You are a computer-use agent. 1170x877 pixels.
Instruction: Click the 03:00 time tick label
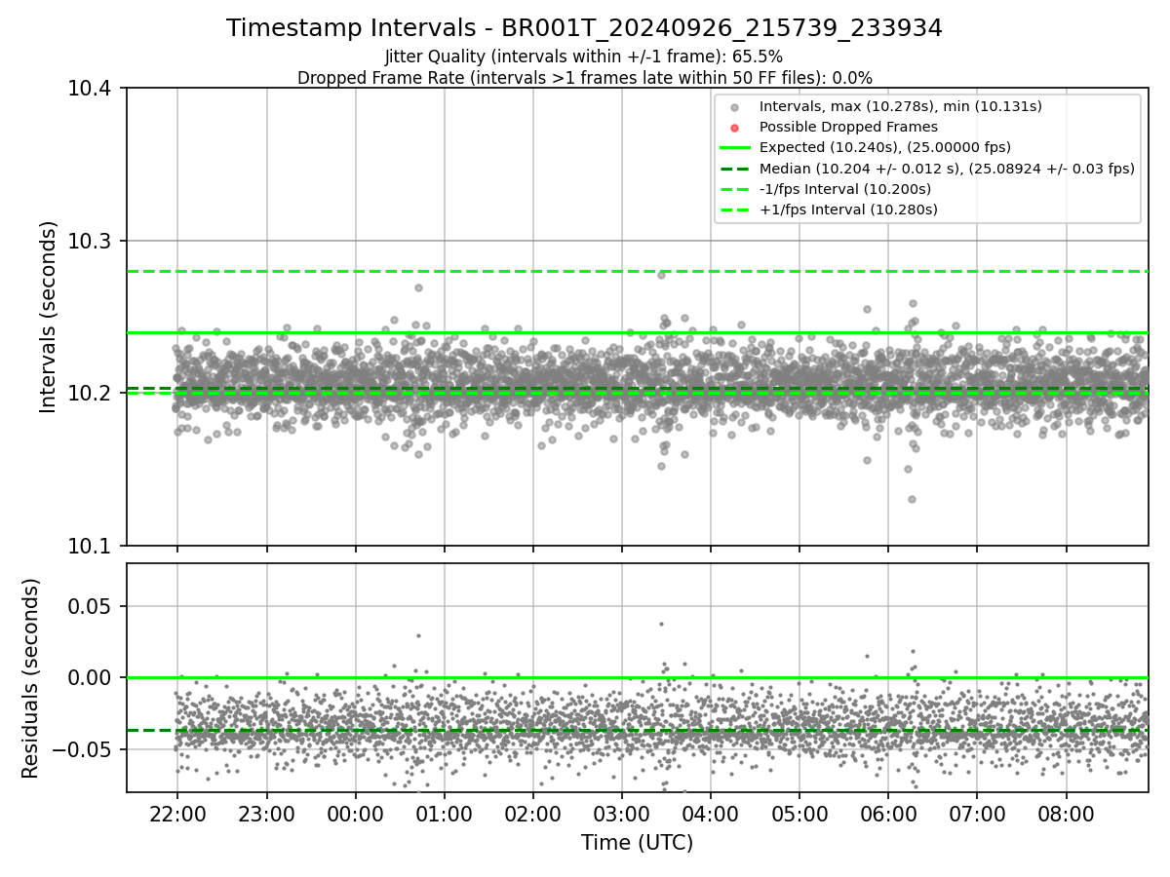[x=621, y=813]
